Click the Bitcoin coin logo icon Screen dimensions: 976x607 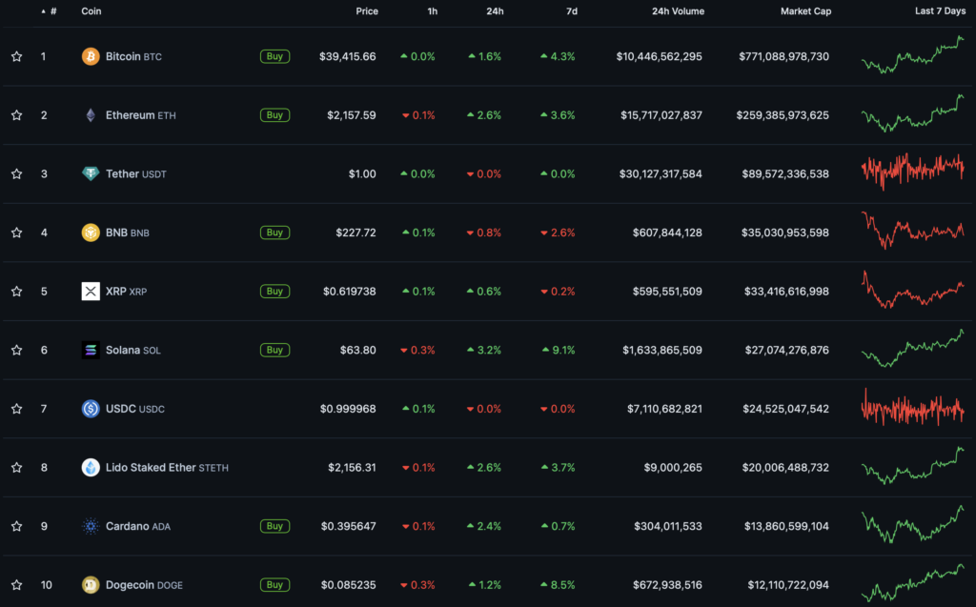tap(91, 56)
